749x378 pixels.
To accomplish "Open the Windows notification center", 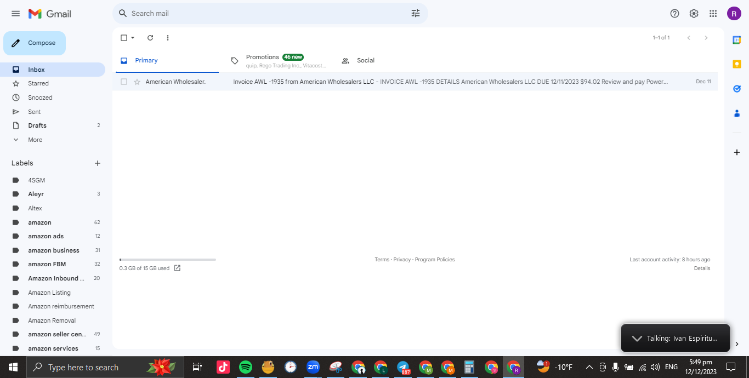I will tap(730, 367).
